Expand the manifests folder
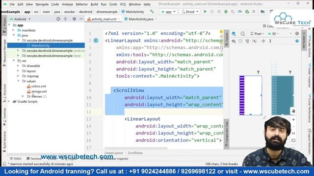The height and width of the screenshot is (176, 314). [14, 30]
